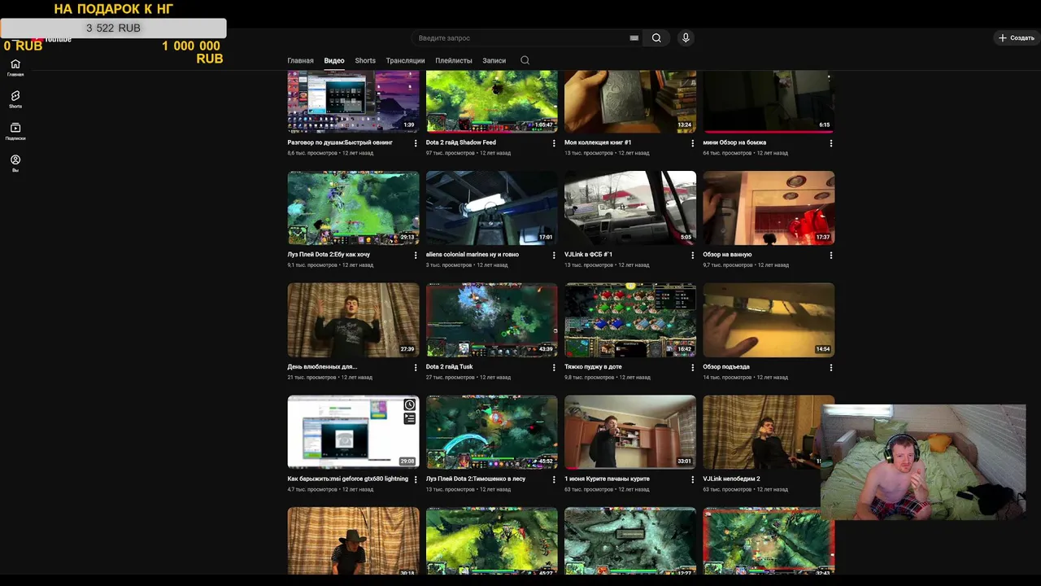Open Вы in the left sidebar
1041x586 pixels.
tap(15, 164)
